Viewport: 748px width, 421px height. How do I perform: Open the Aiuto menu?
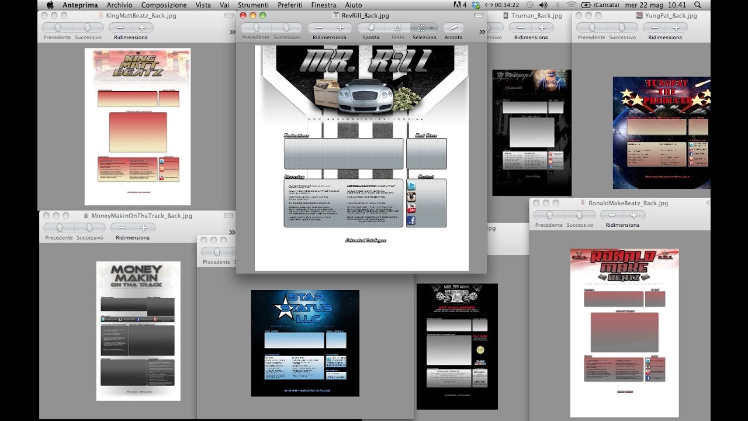pyautogui.click(x=354, y=5)
